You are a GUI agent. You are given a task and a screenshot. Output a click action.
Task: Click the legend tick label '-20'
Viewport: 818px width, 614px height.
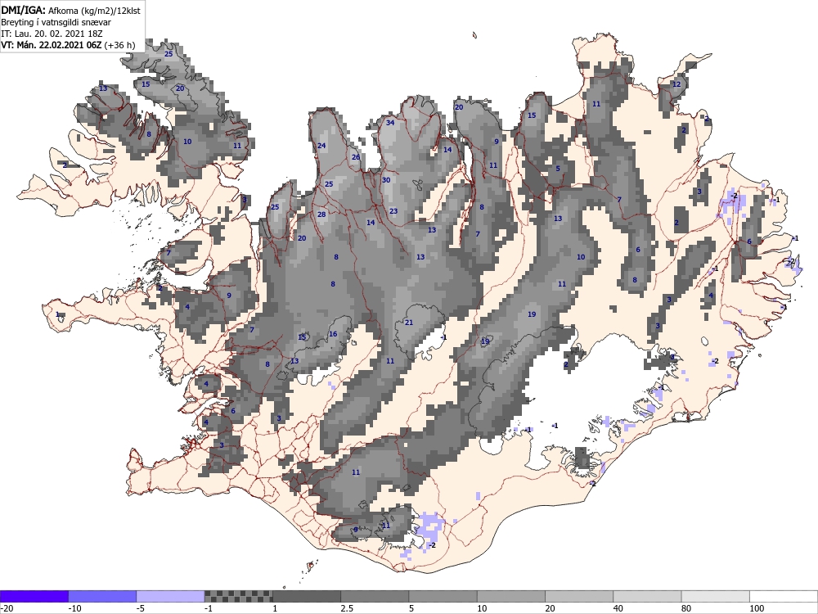point(7,608)
